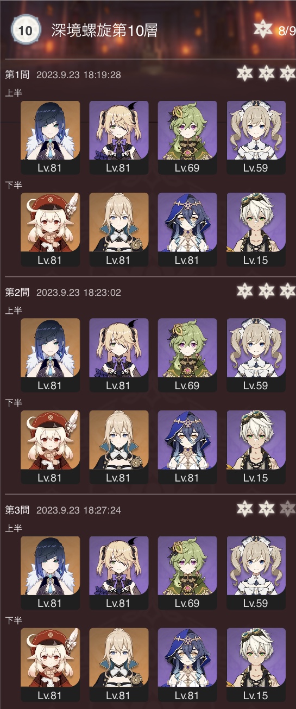This screenshot has height=709, width=296.
Task: Click the dimmed third star of chamber 第3間
Action: (x=287, y=510)
